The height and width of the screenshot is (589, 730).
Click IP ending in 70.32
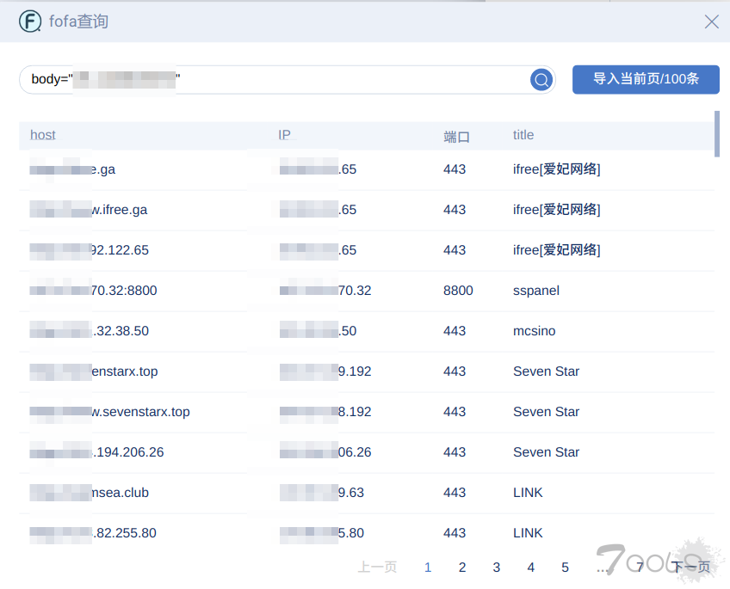coord(325,291)
